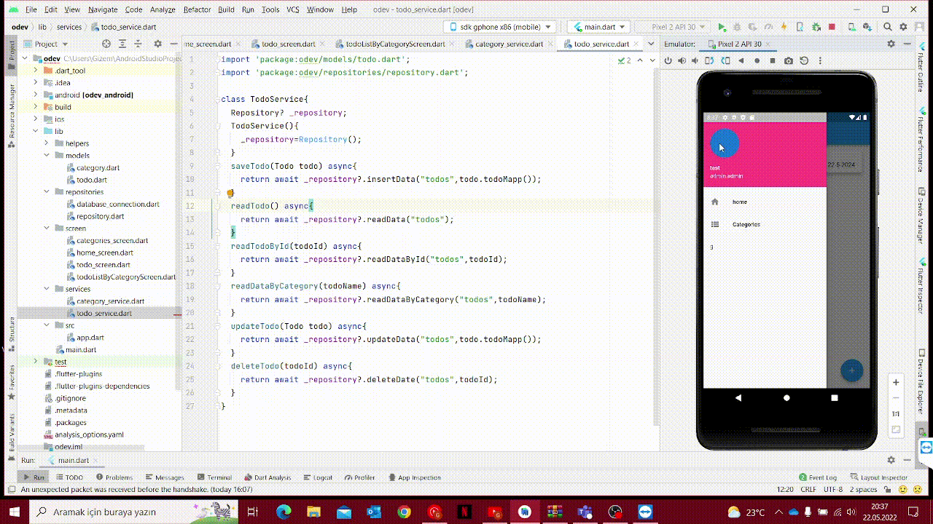This screenshot has width=933, height=524.
Task: Open the VCS menu
Action: point(292,9)
